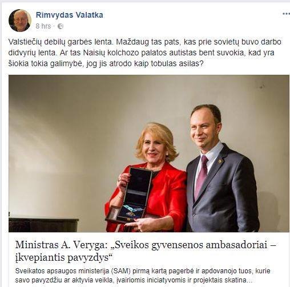Click the headline line įkvepiantis pavyzdys
Image resolution: width=290 pixels, height=287 pixels.
(x=64, y=257)
